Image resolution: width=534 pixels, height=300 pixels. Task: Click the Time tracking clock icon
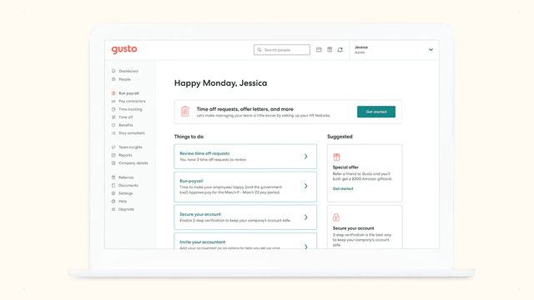(x=113, y=109)
